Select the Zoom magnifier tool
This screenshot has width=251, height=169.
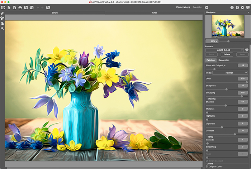(x=3, y=28)
